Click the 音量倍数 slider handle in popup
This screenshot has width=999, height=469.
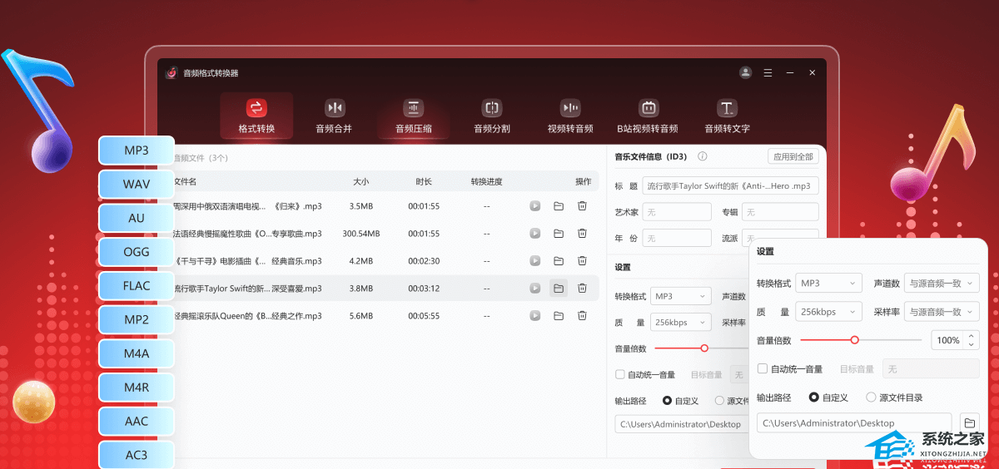854,340
